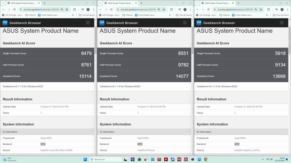This screenshot has width=291, height=163.
Task: Open media controls icon in the GPU window
Action: (277, 9)
